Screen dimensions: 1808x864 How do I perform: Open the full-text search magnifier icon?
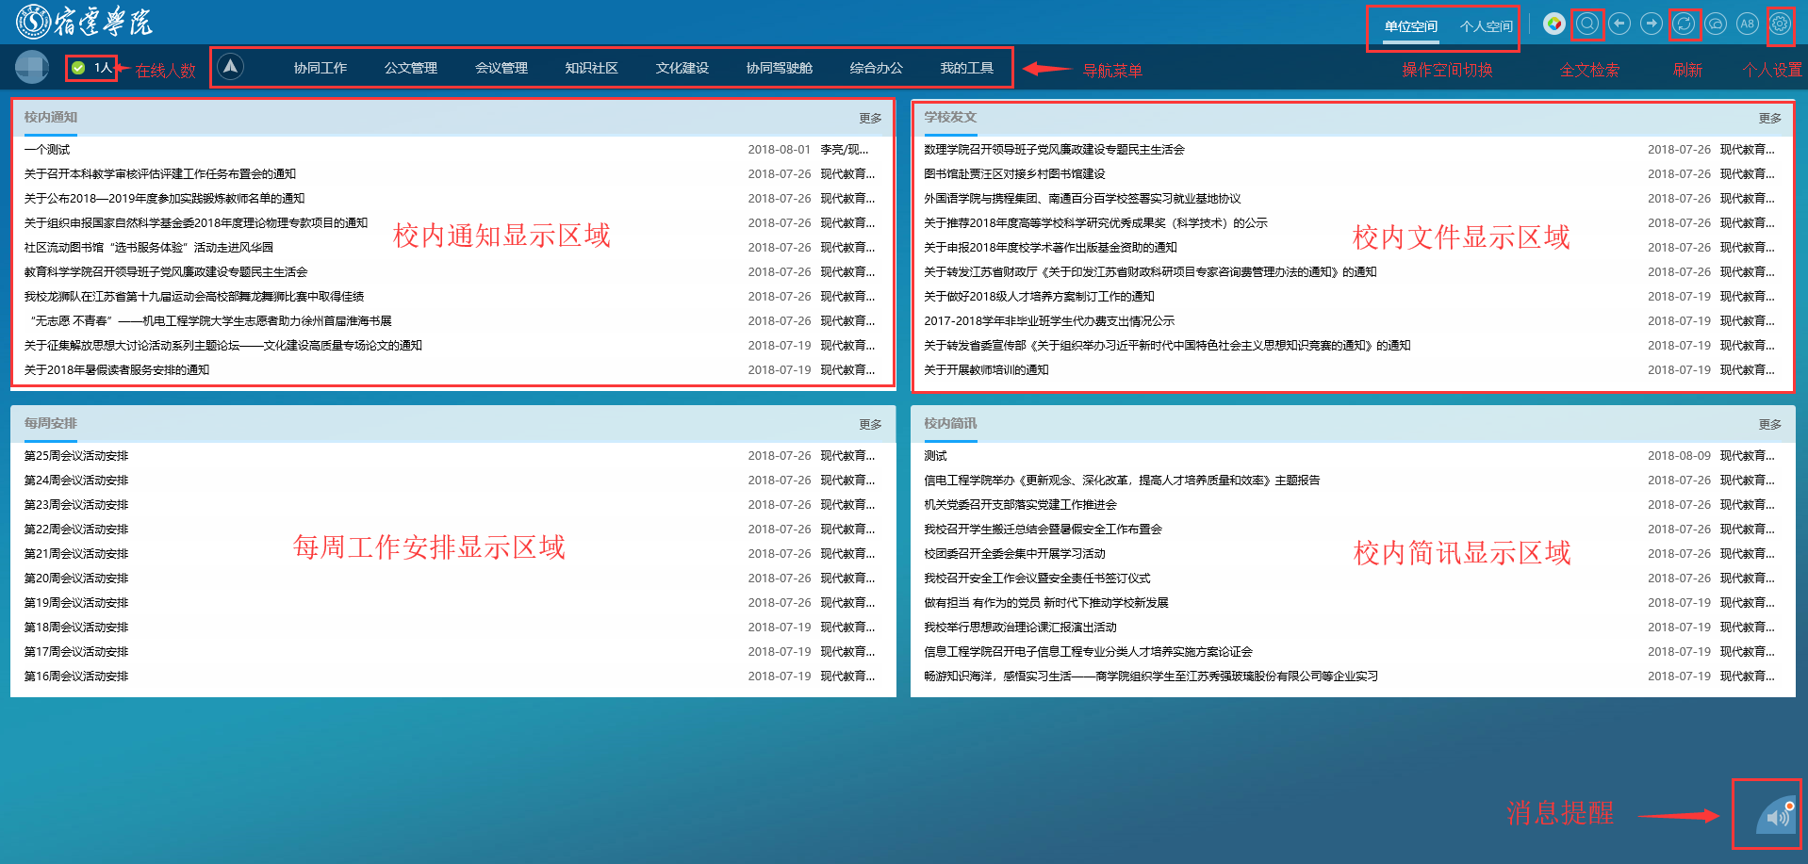tap(1587, 24)
